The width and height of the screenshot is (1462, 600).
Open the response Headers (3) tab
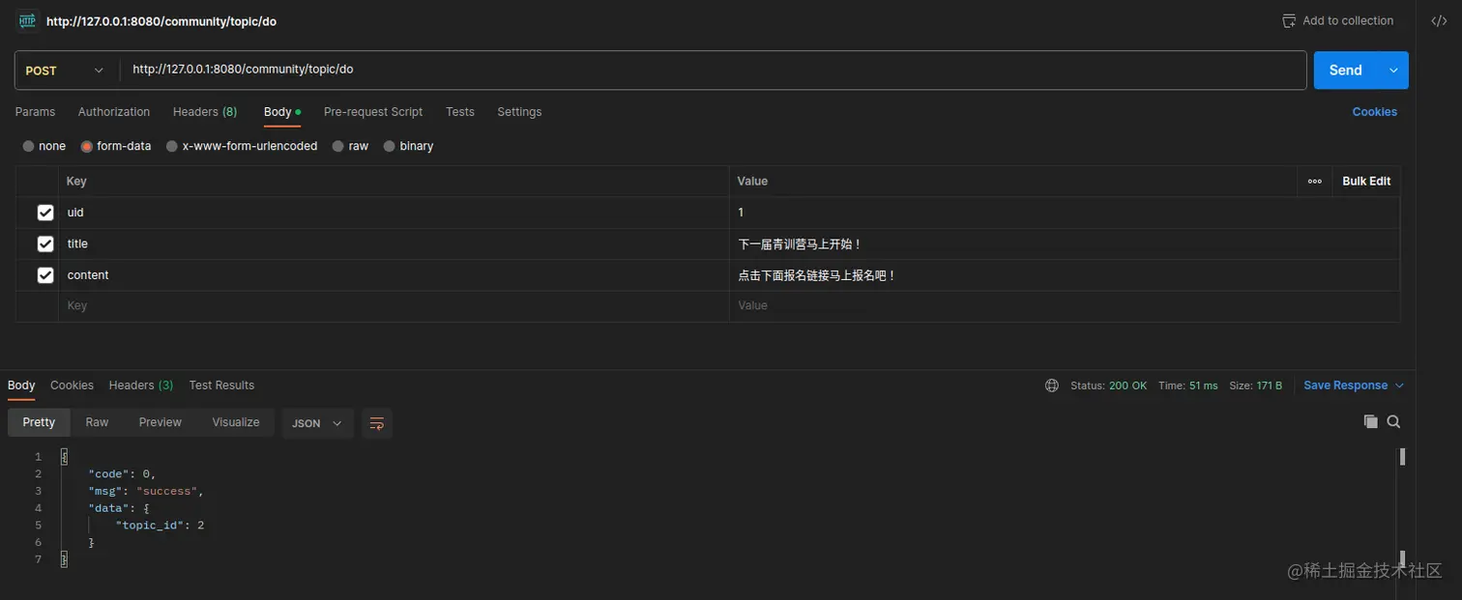click(141, 386)
